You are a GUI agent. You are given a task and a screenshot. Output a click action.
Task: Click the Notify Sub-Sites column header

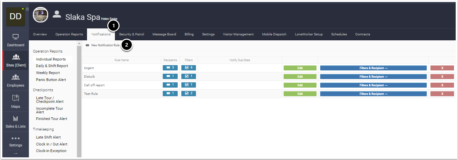click(x=239, y=60)
